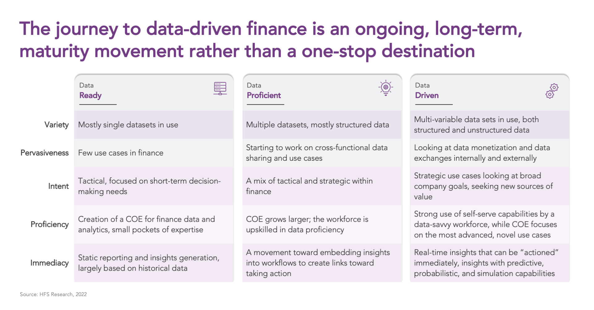The image size is (594, 310).
Task: Click the slide title about data-driven finance
Action: tap(271, 40)
